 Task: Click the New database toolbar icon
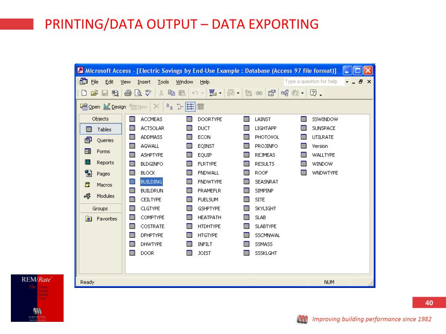pos(84,93)
